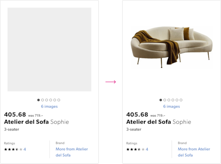221x164 pixels.
Task: Select last carousel dot in right card
Action: pyautogui.click(x=181, y=100)
